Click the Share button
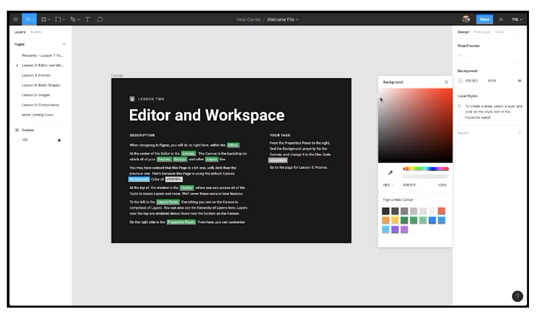The image size is (537, 314). (484, 19)
